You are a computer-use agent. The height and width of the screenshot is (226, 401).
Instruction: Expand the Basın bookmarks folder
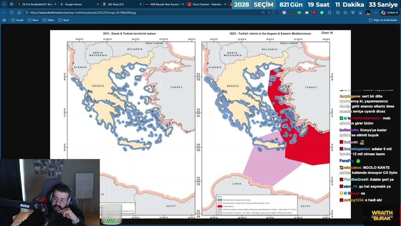(x=33, y=20)
